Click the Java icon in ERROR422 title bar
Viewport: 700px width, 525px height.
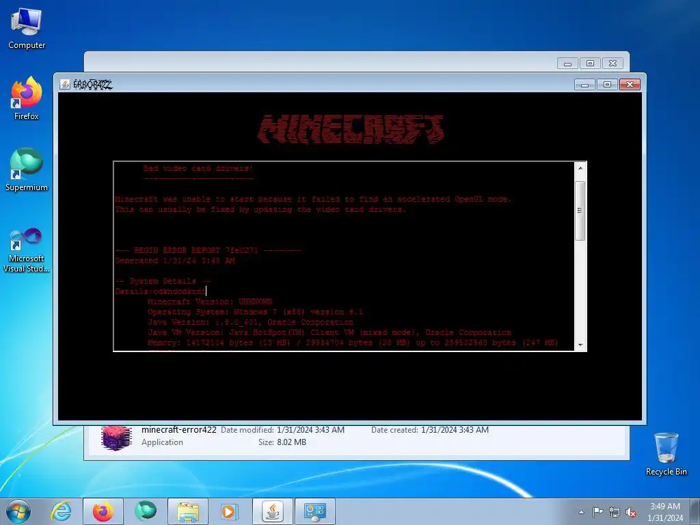tap(65, 84)
